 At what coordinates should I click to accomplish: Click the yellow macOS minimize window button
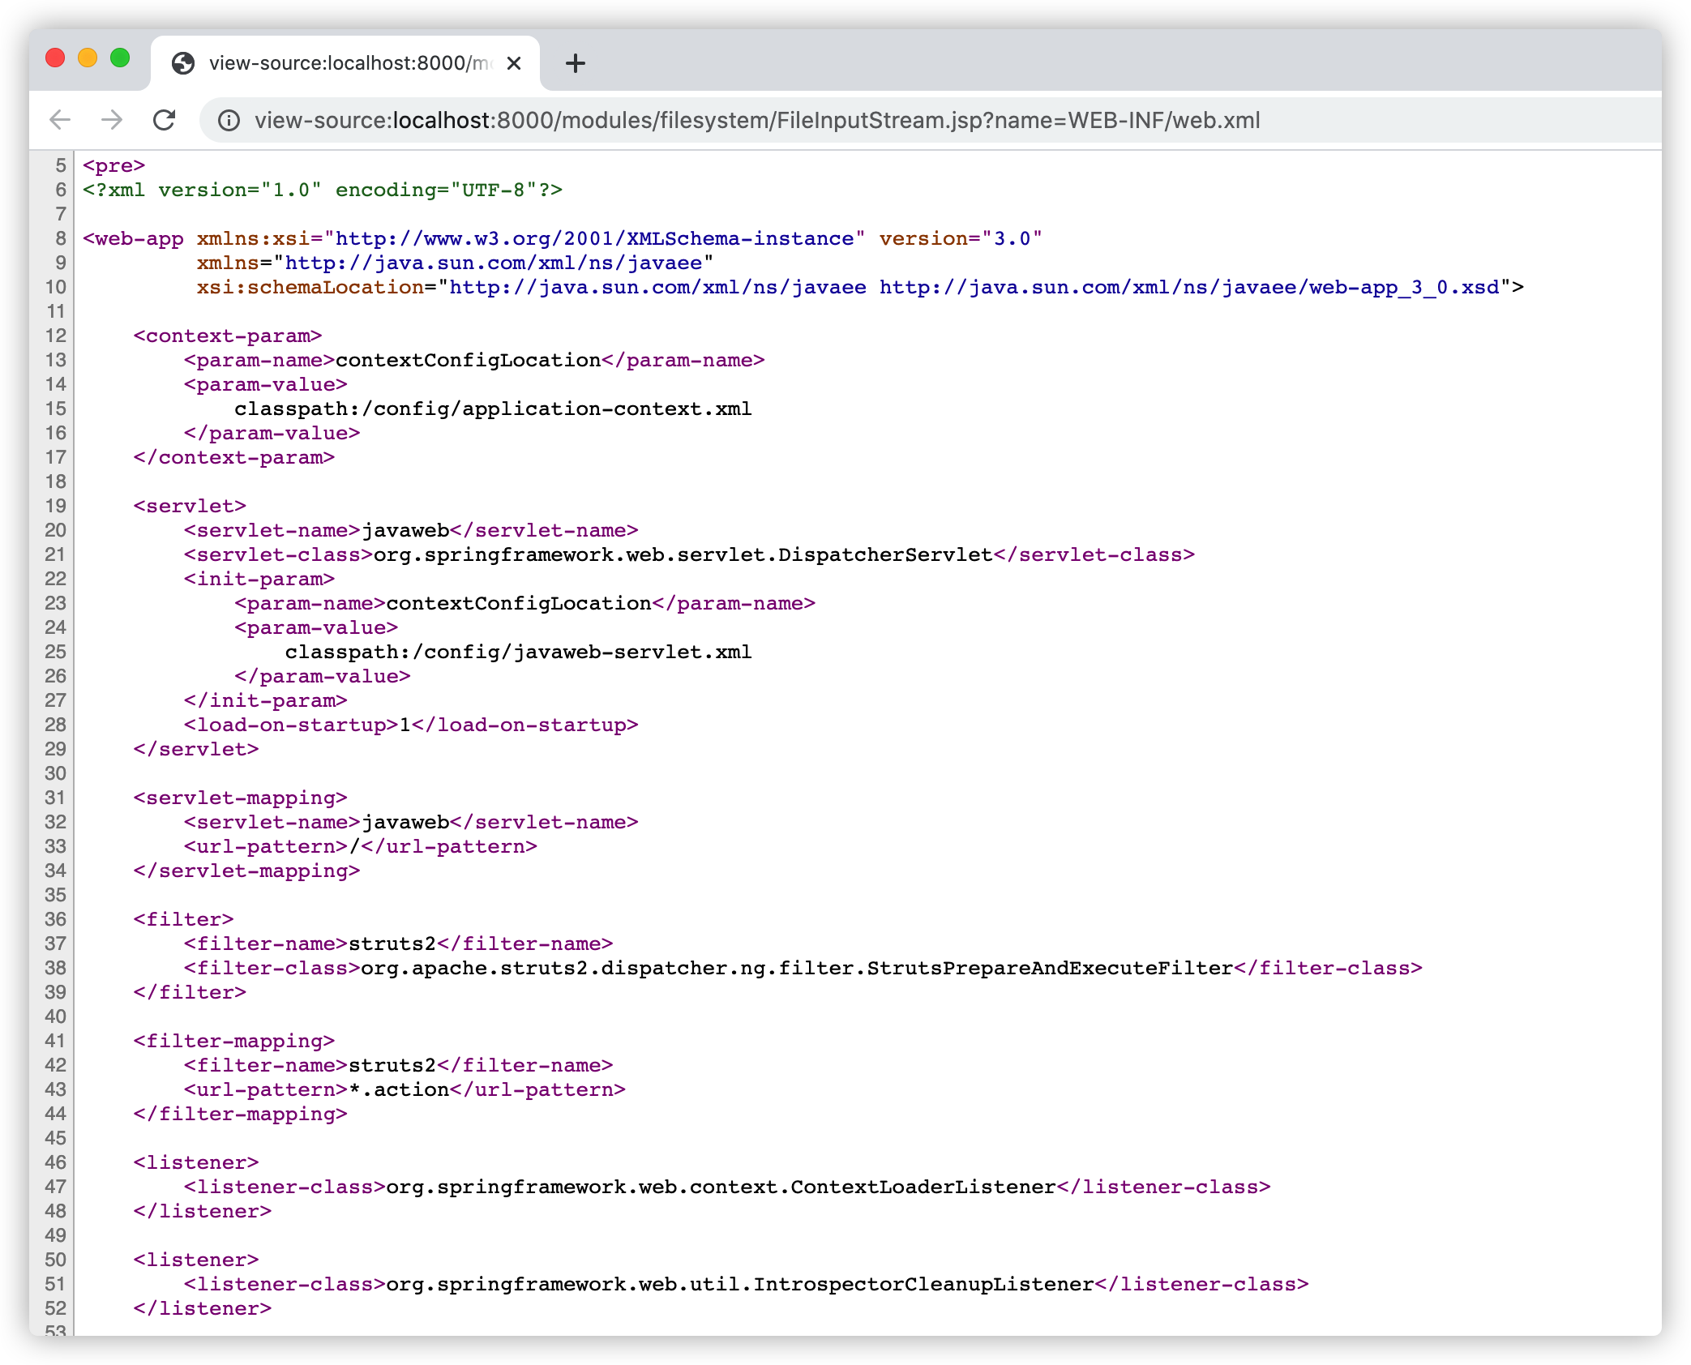[88, 58]
